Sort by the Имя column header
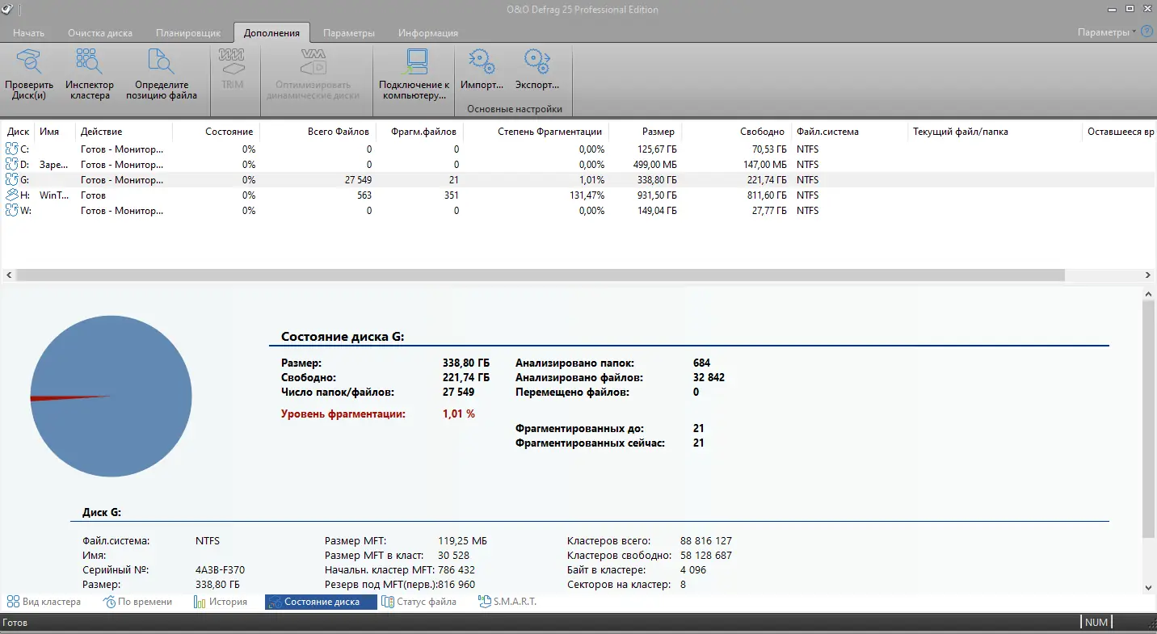 55,132
